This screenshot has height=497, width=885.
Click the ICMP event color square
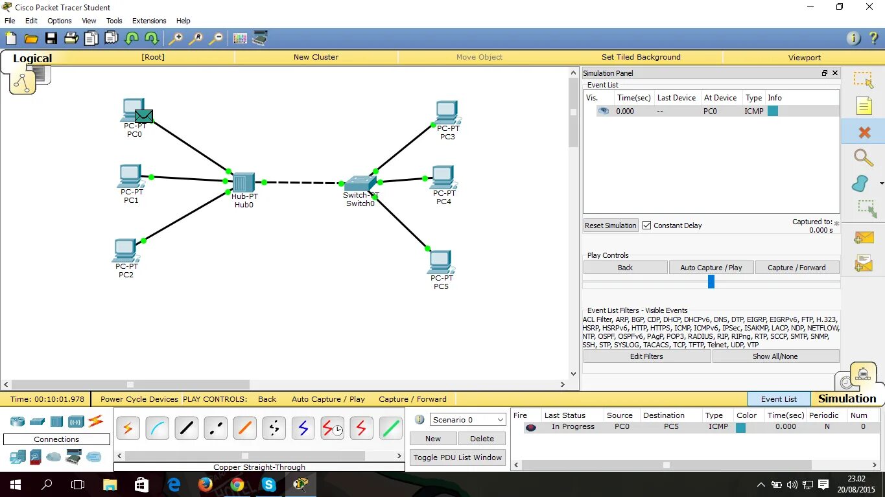tap(773, 111)
